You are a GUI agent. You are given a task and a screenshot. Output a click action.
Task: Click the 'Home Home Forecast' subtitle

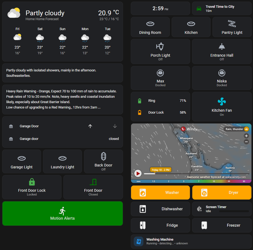[x=42, y=19]
